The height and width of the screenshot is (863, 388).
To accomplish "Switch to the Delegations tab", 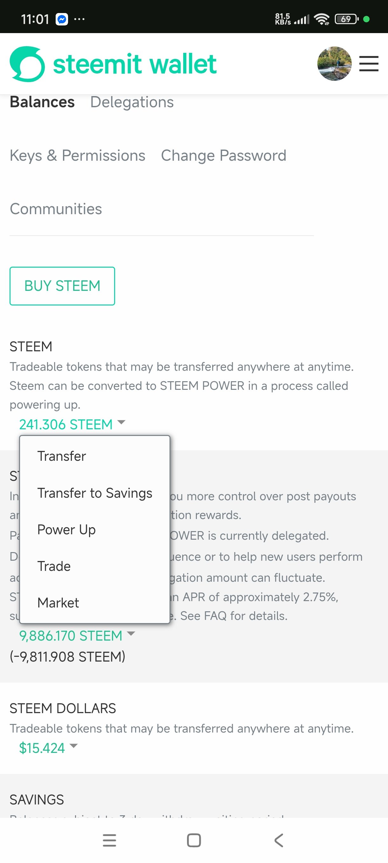I will [x=132, y=102].
